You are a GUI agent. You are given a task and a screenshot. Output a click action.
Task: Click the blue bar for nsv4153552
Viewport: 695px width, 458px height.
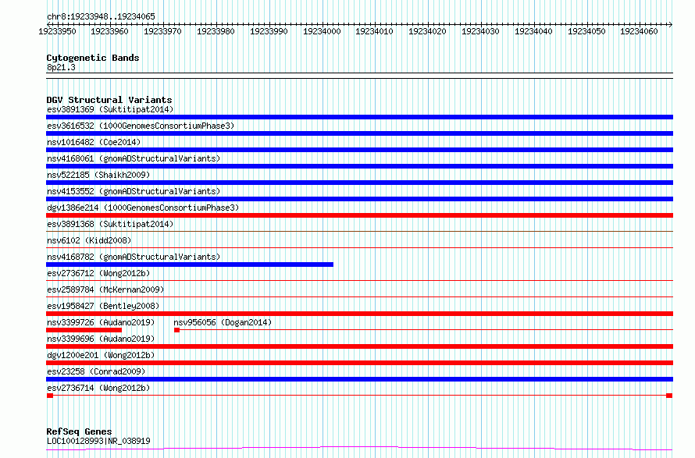[359, 199]
